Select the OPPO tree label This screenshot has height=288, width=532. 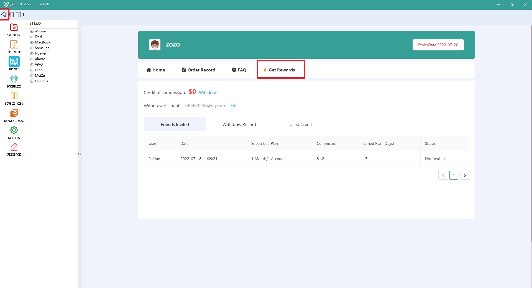(40, 70)
